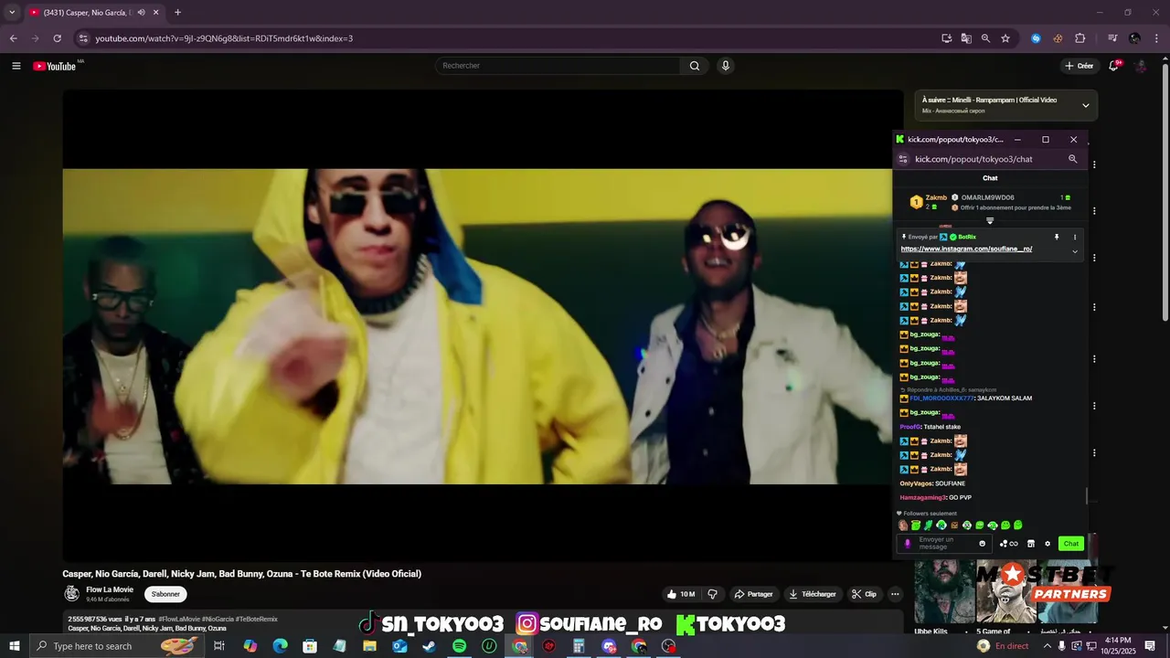Open the YouTube hamburger guide menu
Image resolution: width=1170 pixels, height=658 pixels.
(16, 66)
